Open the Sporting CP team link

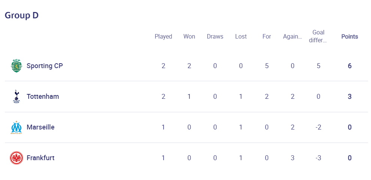tap(45, 65)
